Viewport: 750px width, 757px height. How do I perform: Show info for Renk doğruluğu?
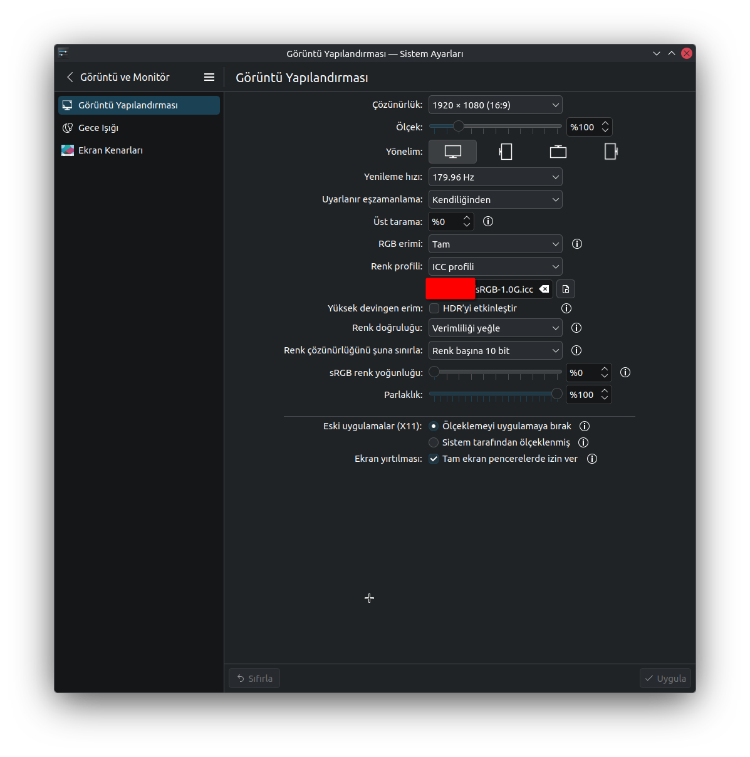(x=576, y=328)
